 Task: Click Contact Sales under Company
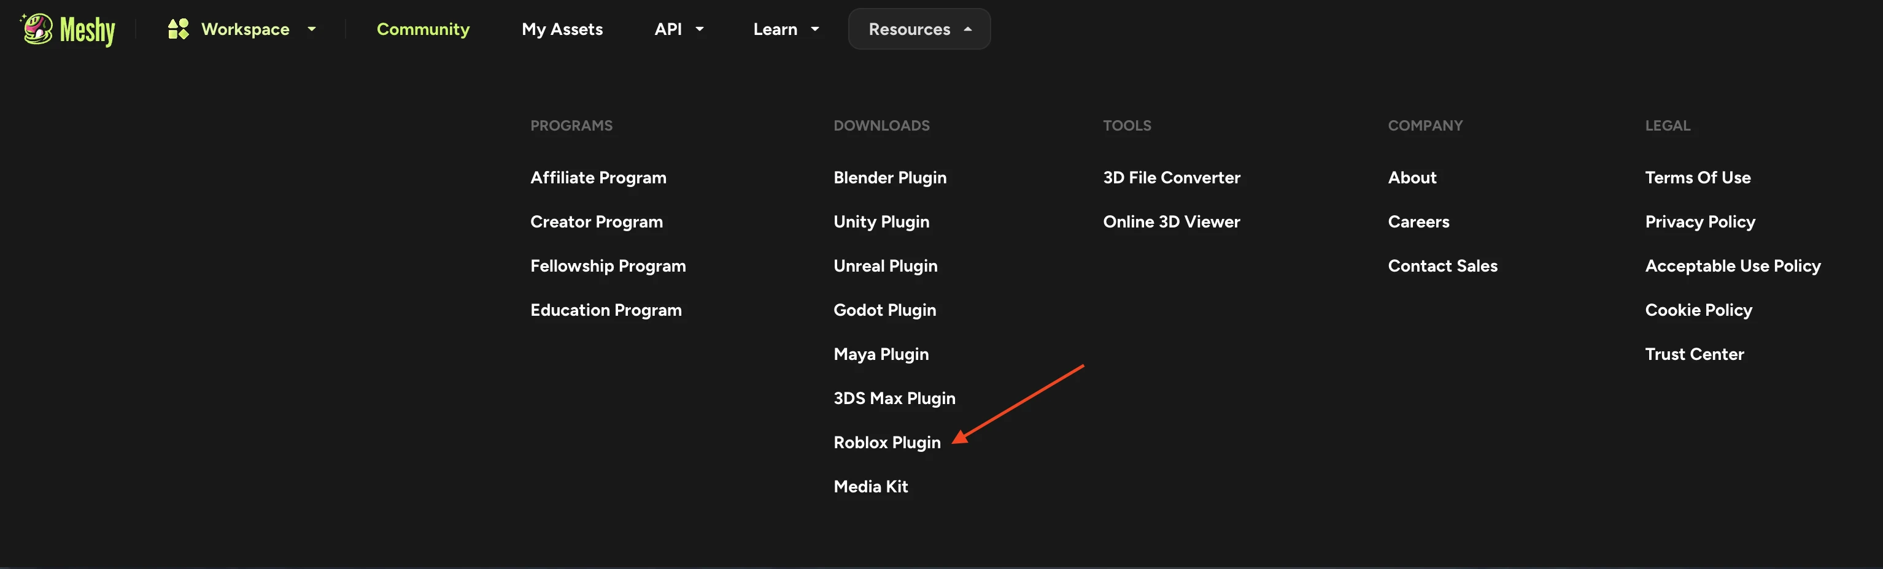pos(1442,266)
